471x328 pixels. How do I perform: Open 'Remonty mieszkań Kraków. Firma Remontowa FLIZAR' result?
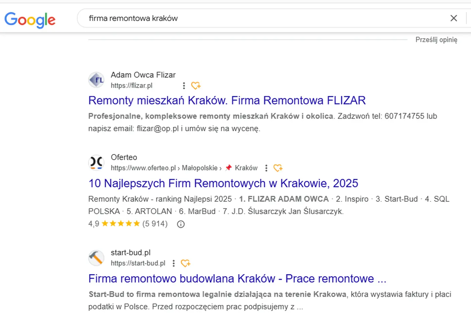coord(227,100)
